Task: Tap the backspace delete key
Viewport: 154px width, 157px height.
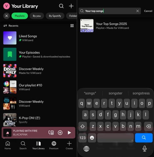Action: [148, 126]
